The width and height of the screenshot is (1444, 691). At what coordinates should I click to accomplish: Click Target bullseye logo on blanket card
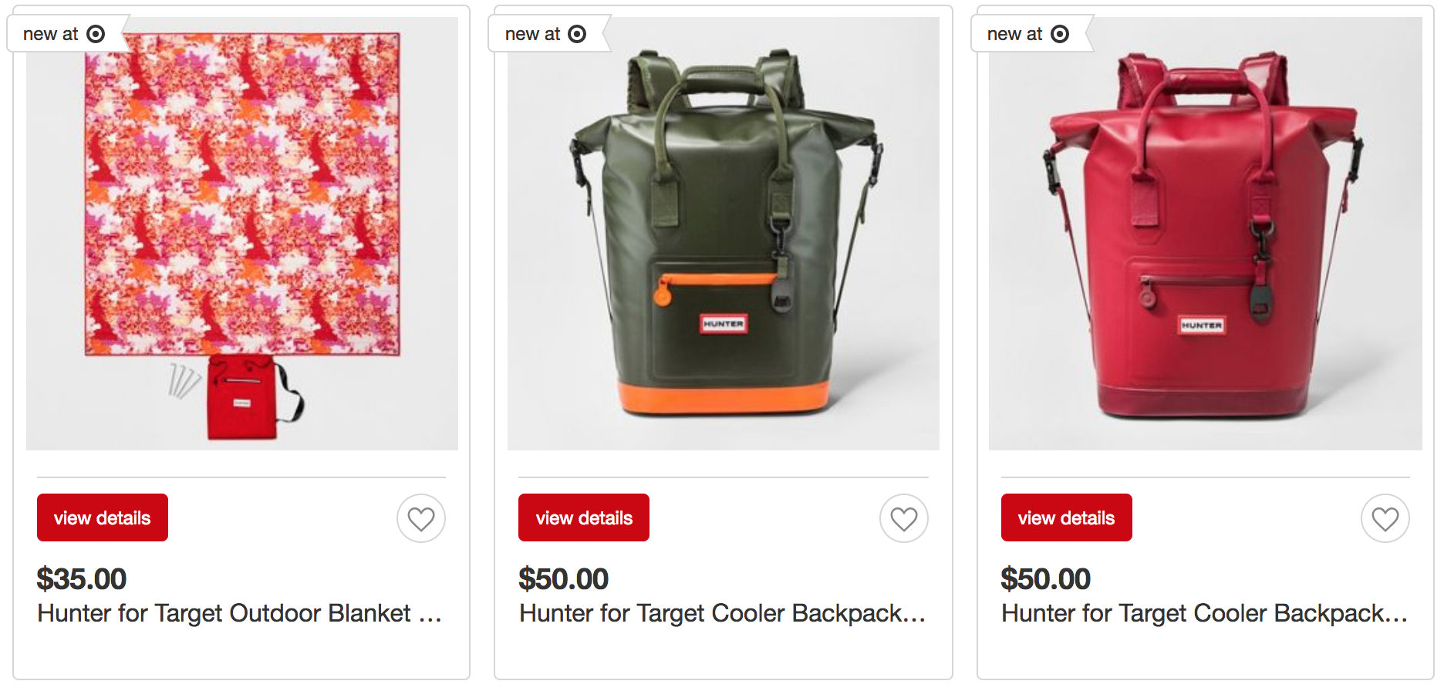pos(96,34)
